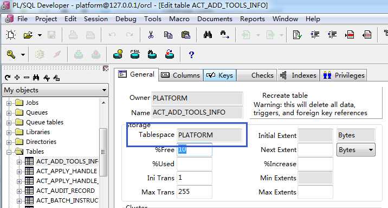Screen dimensions: 388x208
Task: Switch to the Privileges tab
Action: 344,75
